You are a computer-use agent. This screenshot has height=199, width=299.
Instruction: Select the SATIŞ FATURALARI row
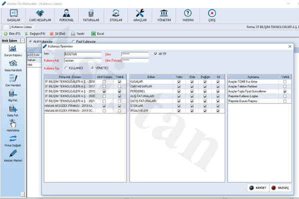177,101
